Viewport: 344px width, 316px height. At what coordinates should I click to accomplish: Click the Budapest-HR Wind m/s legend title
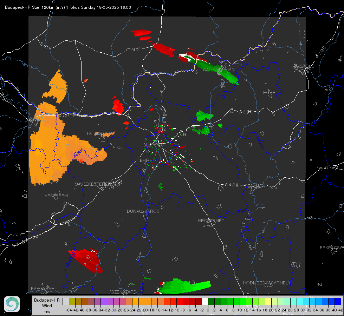tap(47, 305)
